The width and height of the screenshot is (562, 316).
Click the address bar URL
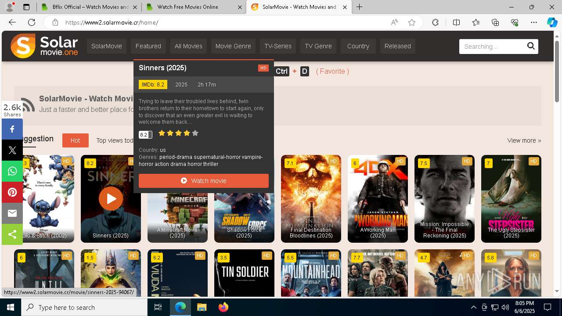coord(112,22)
